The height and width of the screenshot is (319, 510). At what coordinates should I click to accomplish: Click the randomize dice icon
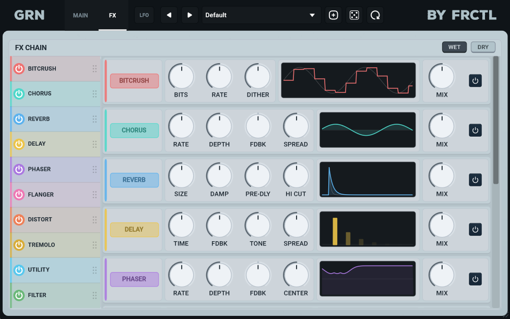point(354,15)
